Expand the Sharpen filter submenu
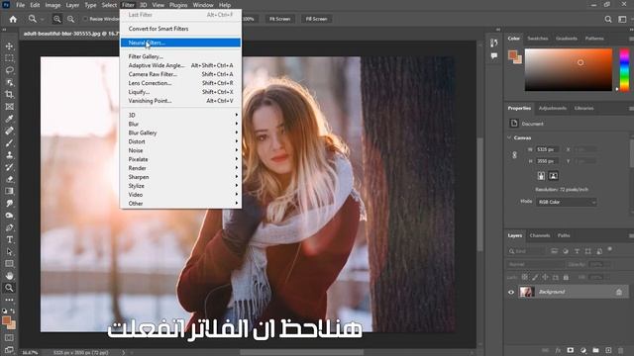634x356 pixels. [x=180, y=177]
